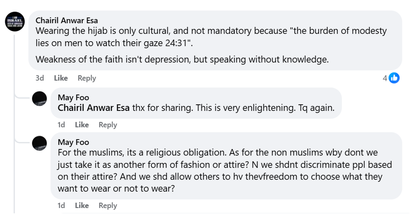Screen dimensions: 412x216
Task: Click the 1d timestamp under the "thx for sharing" reply
Action: coord(61,125)
